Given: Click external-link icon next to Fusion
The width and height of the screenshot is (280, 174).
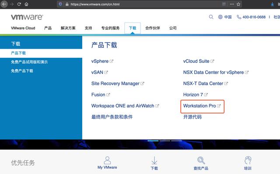Looking at the screenshot, I should coord(108,95).
